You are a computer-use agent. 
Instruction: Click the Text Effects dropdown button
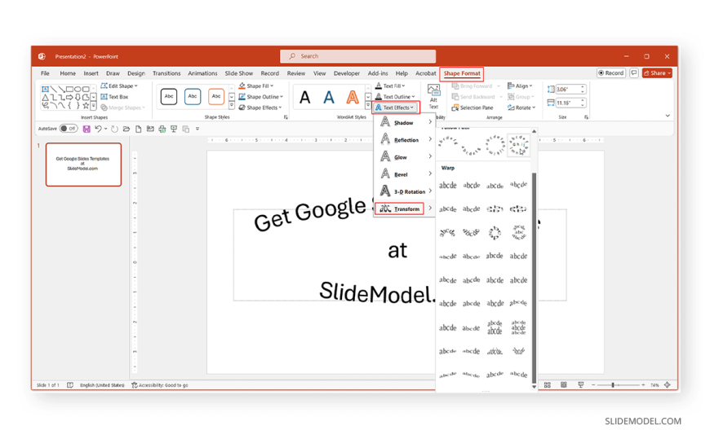[x=396, y=108]
